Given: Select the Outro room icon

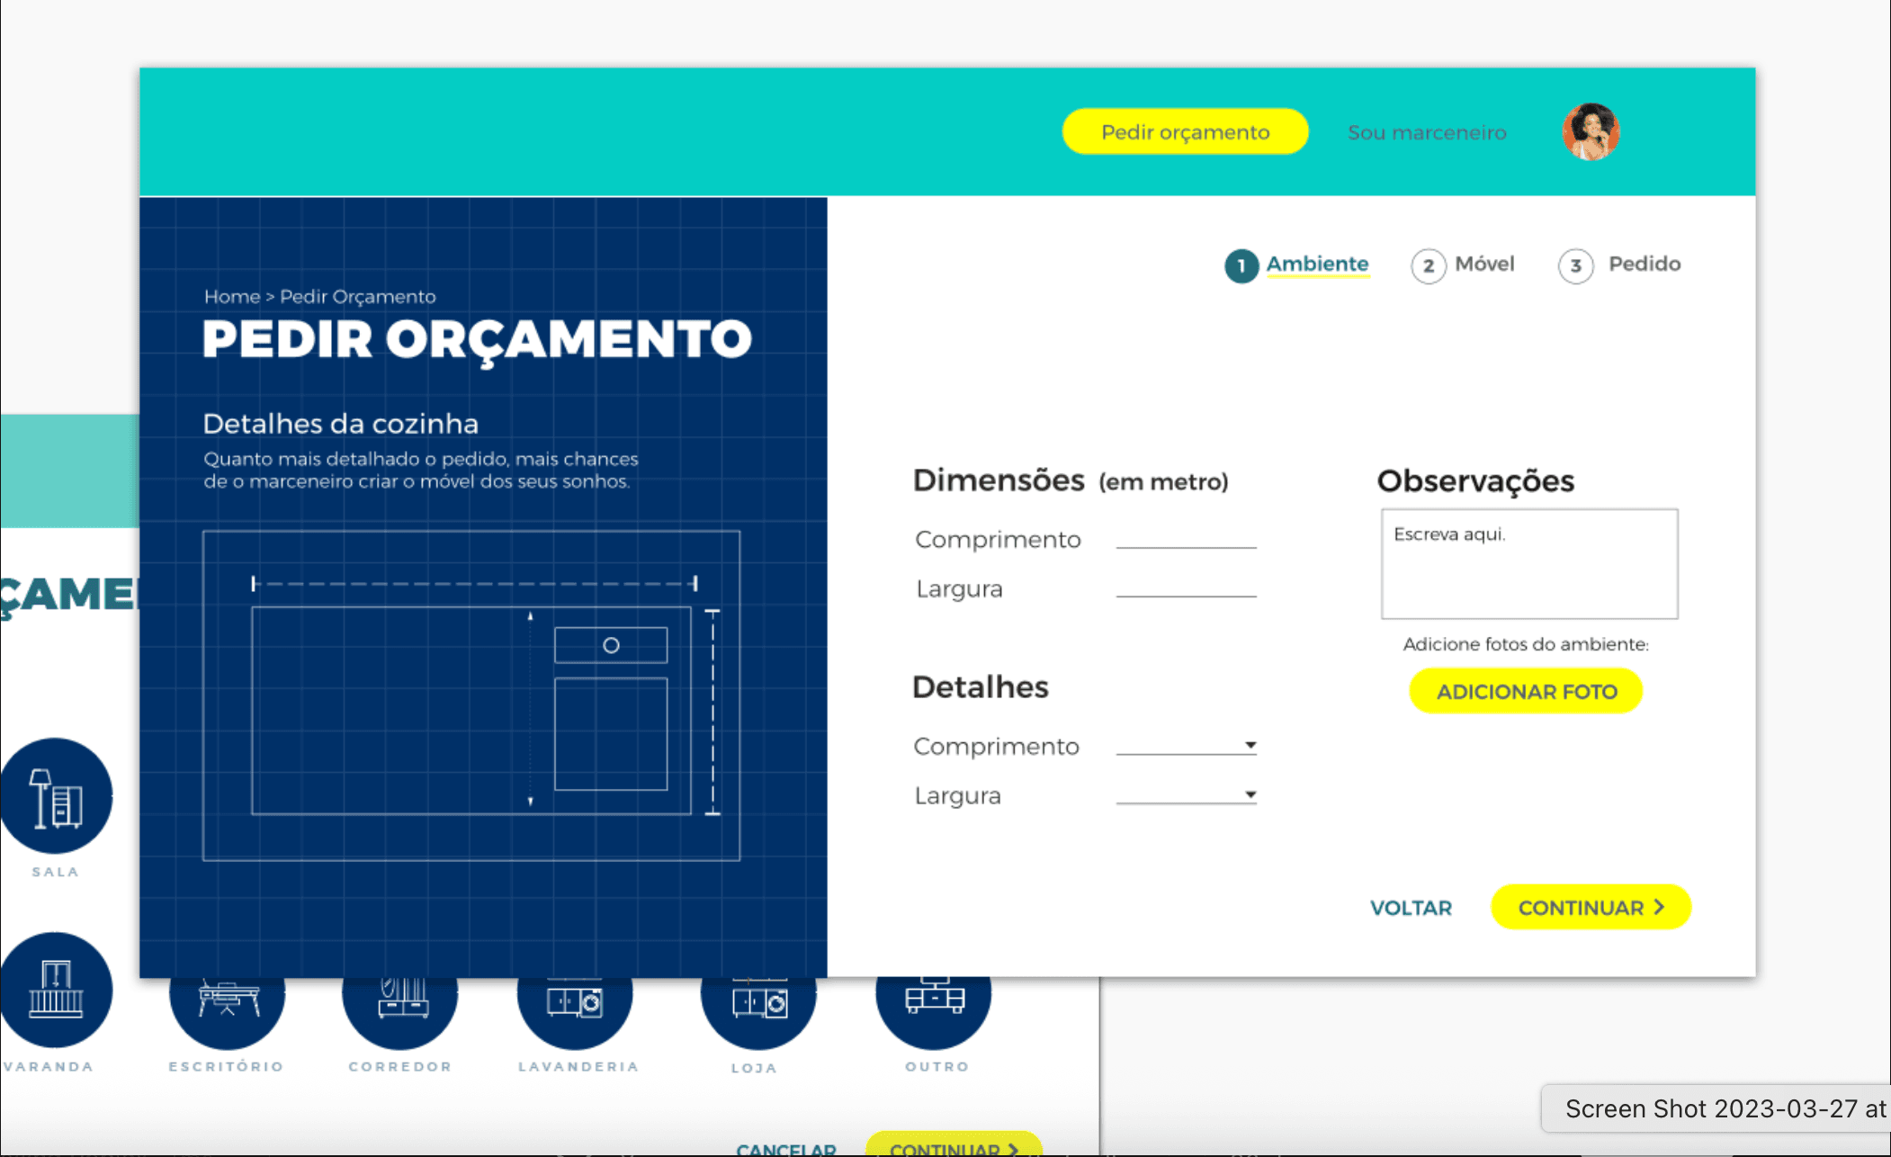Looking at the screenshot, I should (x=934, y=1012).
